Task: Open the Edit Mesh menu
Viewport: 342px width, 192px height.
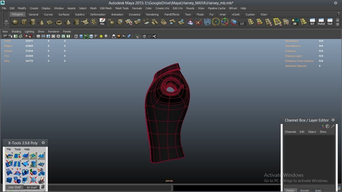Action: click(106, 8)
